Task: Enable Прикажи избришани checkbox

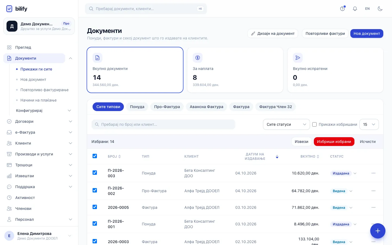Action: point(314,124)
